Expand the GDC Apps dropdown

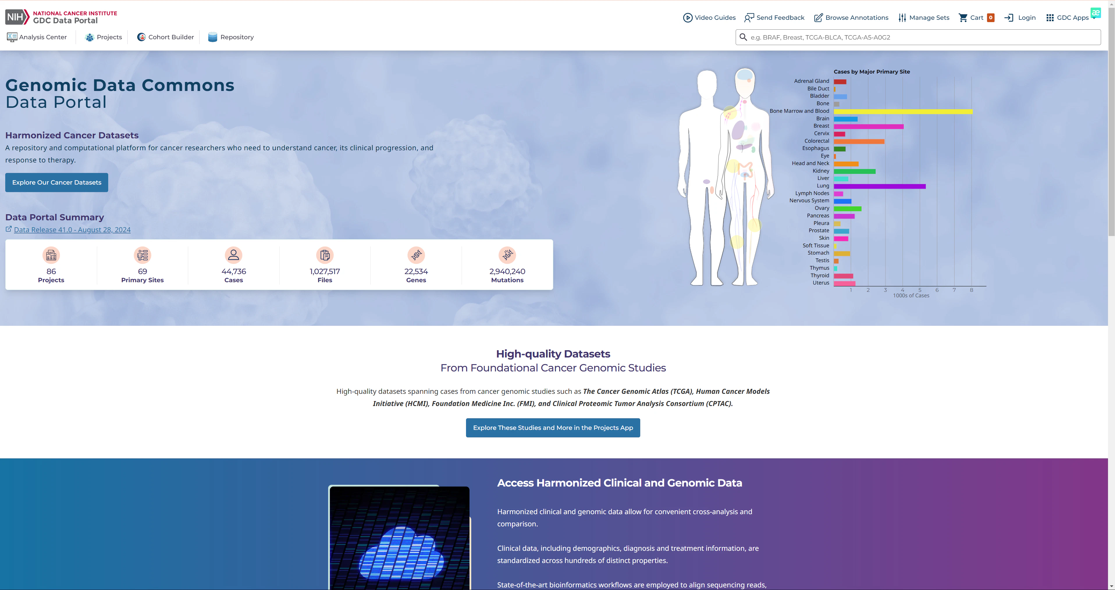point(1071,18)
